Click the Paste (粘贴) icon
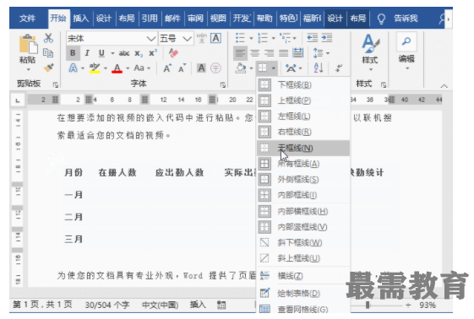The height and width of the screenshot is (319, 474). tap(28, 44)
